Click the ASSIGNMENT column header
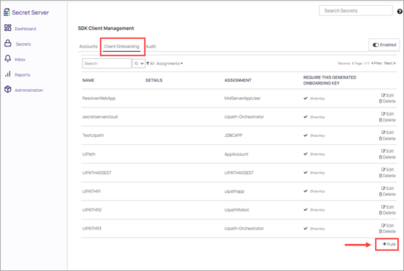The width and height of the screenshot is (404, 271). (x=238, y=80)
